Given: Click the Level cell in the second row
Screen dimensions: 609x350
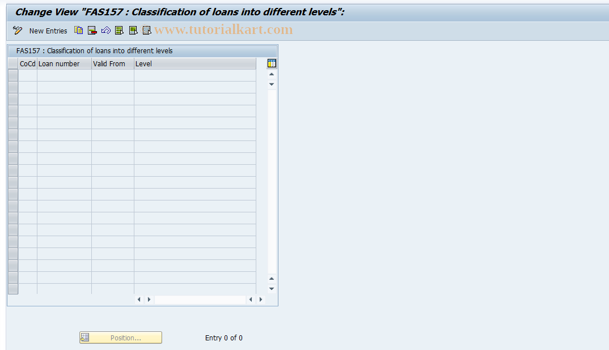Looking at the screenshot, I should click(x=195, y=87).
